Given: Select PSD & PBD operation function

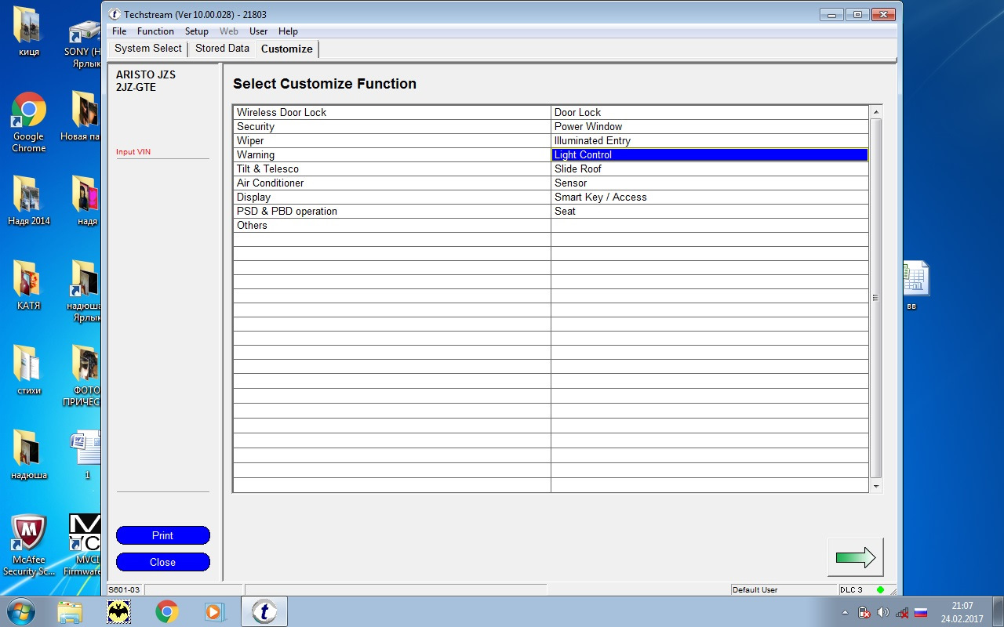Looking at the screenshot, I should point(392,211).
